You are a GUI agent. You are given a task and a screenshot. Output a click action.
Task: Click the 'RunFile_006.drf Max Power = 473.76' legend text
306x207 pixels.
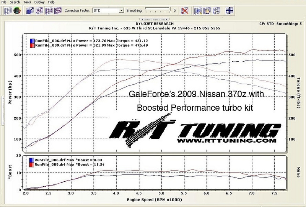pos(71,41)
